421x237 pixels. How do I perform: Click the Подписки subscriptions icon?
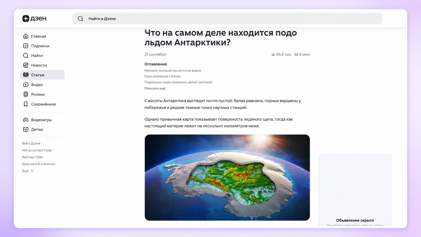pos(26,46)
